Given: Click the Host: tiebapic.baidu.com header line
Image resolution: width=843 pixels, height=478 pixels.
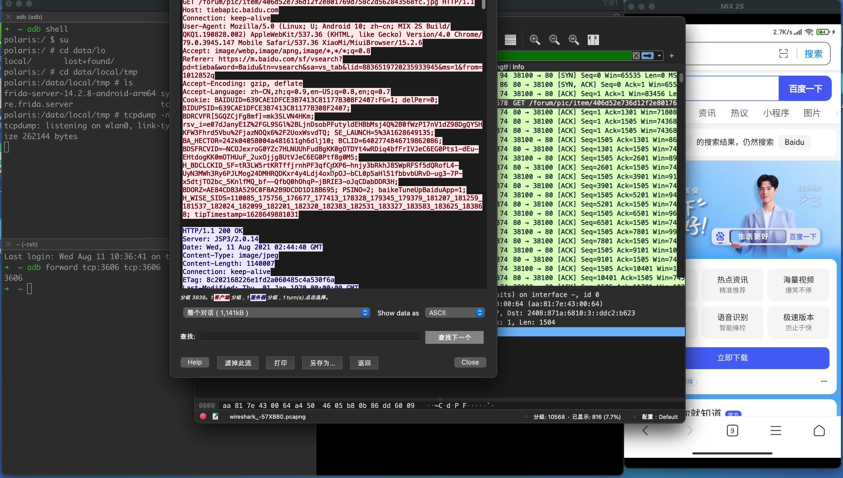Looking at the screenshot, I should point(230,10).
